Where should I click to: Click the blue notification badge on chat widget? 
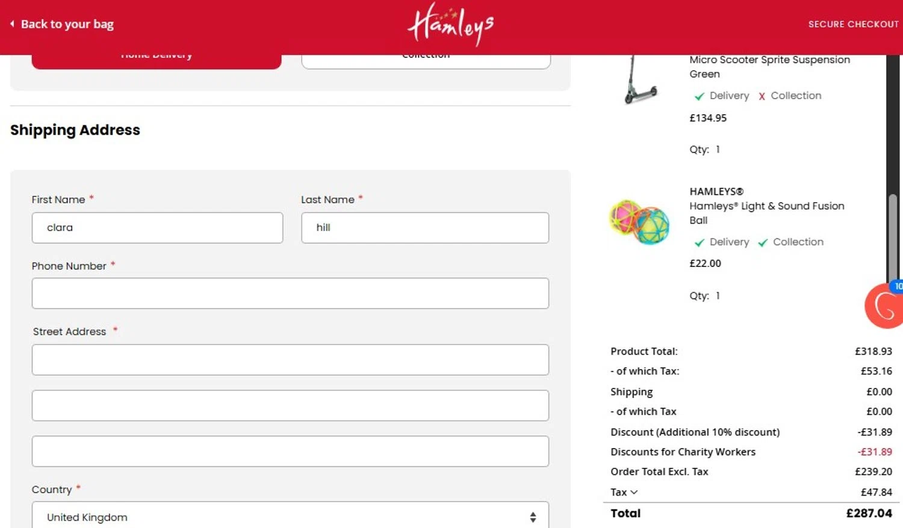point(897,286)
